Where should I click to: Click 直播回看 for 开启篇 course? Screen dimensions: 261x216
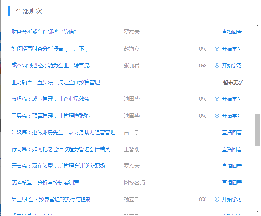232,166
